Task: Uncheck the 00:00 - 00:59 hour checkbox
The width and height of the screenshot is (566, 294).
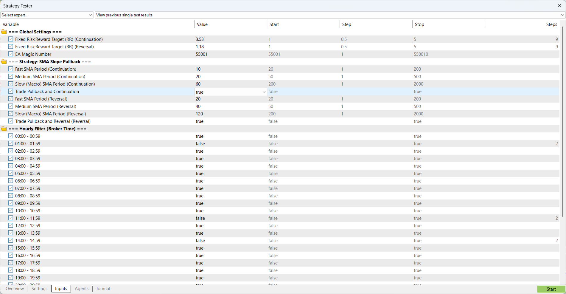Action: 11,136
